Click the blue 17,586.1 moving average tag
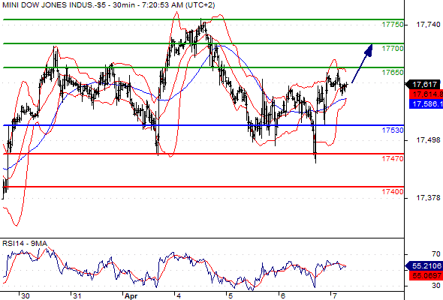Screen dimensions: 443x300 click(426, 103)
